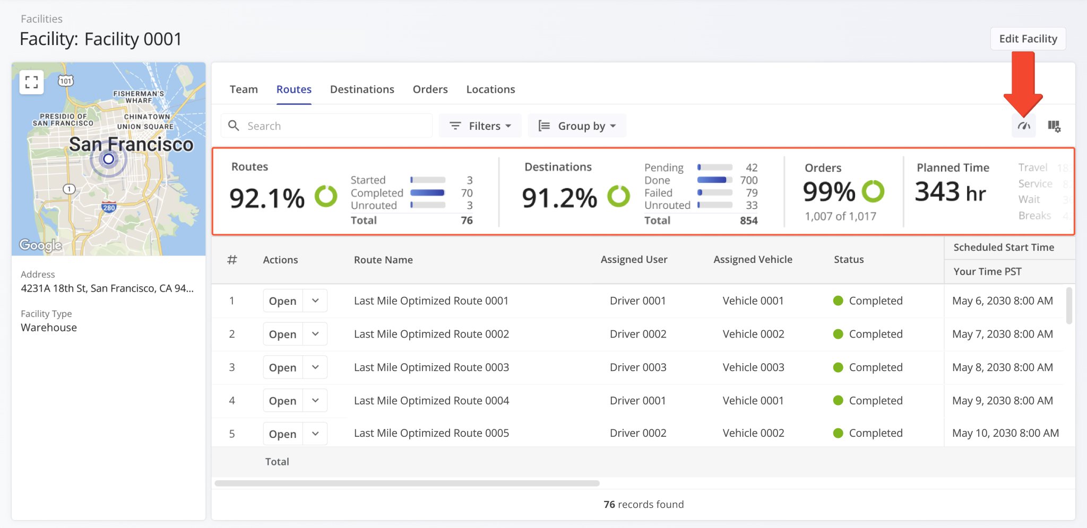Expand actions arrow for Route 0003

[315, 367]
